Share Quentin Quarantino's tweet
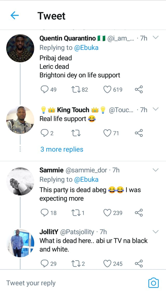Viewport: 166px width, 292px height. coord(139,90)
